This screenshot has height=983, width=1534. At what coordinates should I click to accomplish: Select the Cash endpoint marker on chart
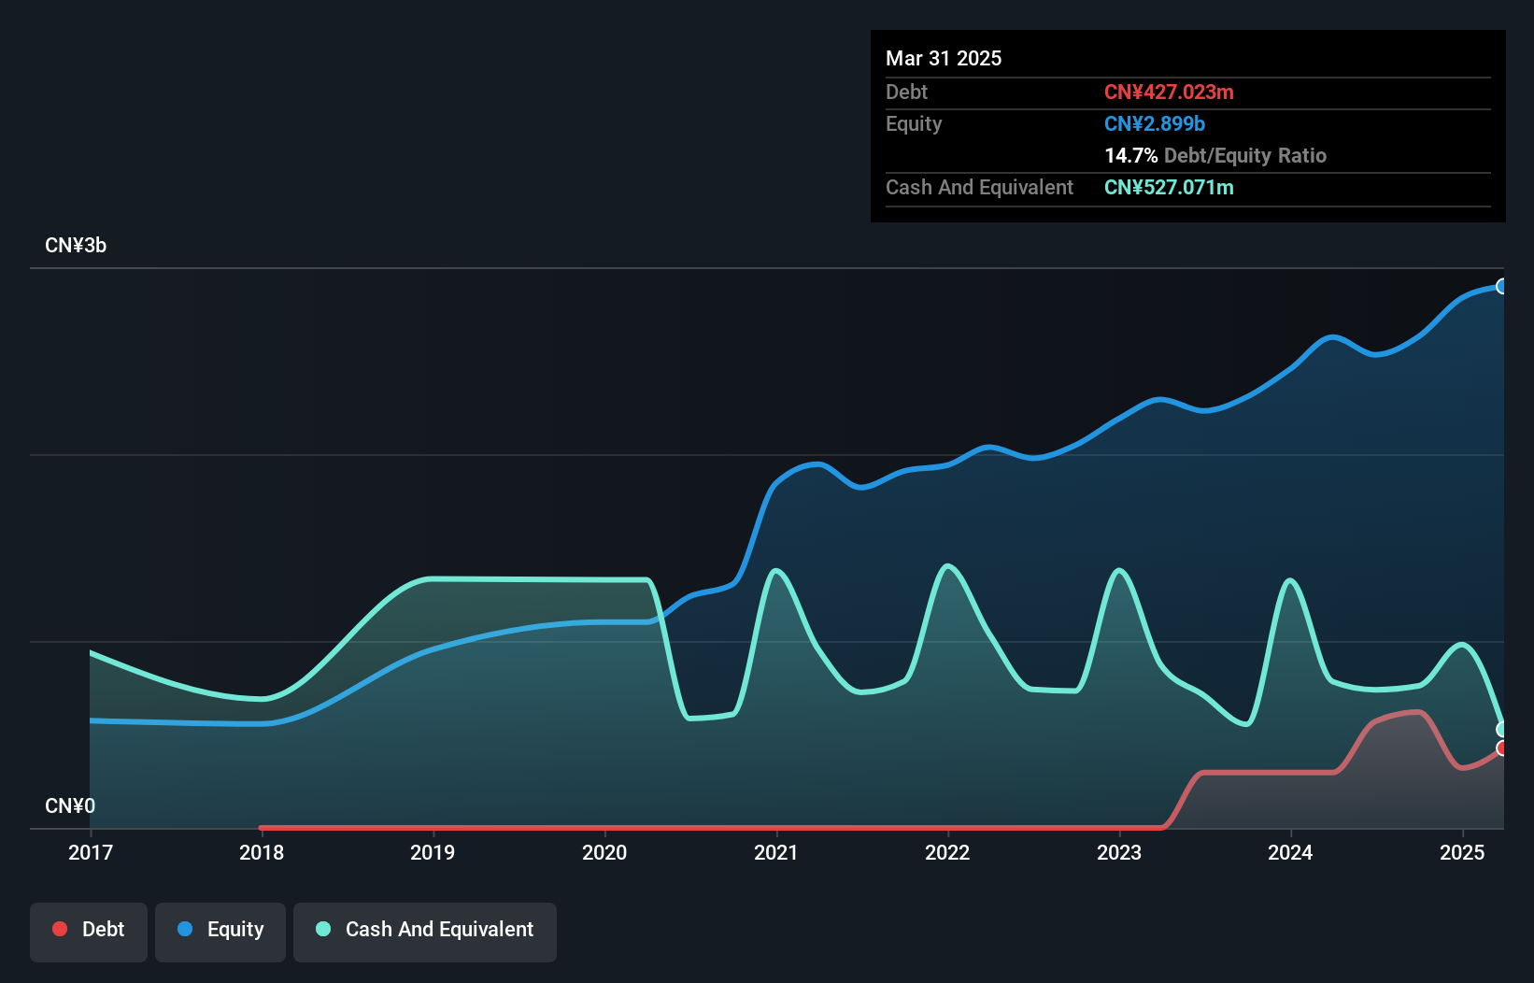[1501, 729]
